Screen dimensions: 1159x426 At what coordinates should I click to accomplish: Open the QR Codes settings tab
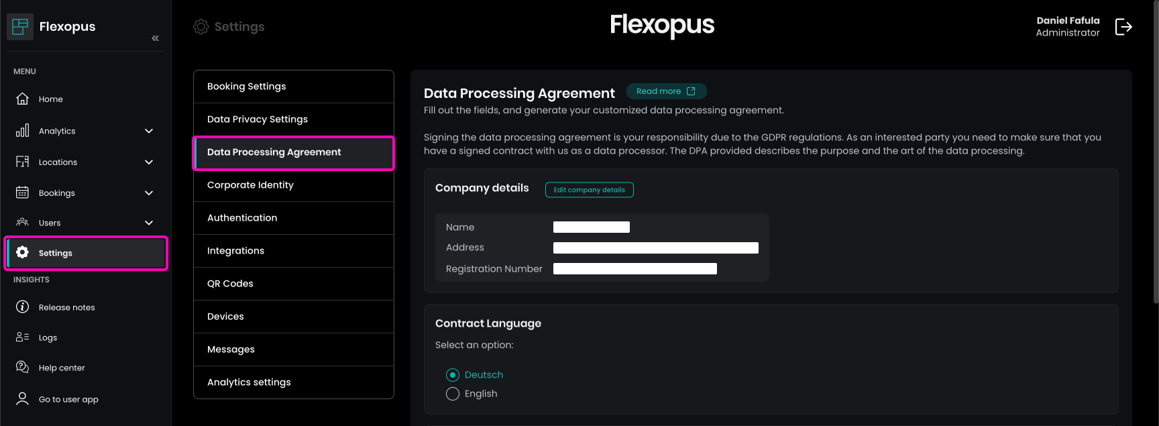(293, 284)
